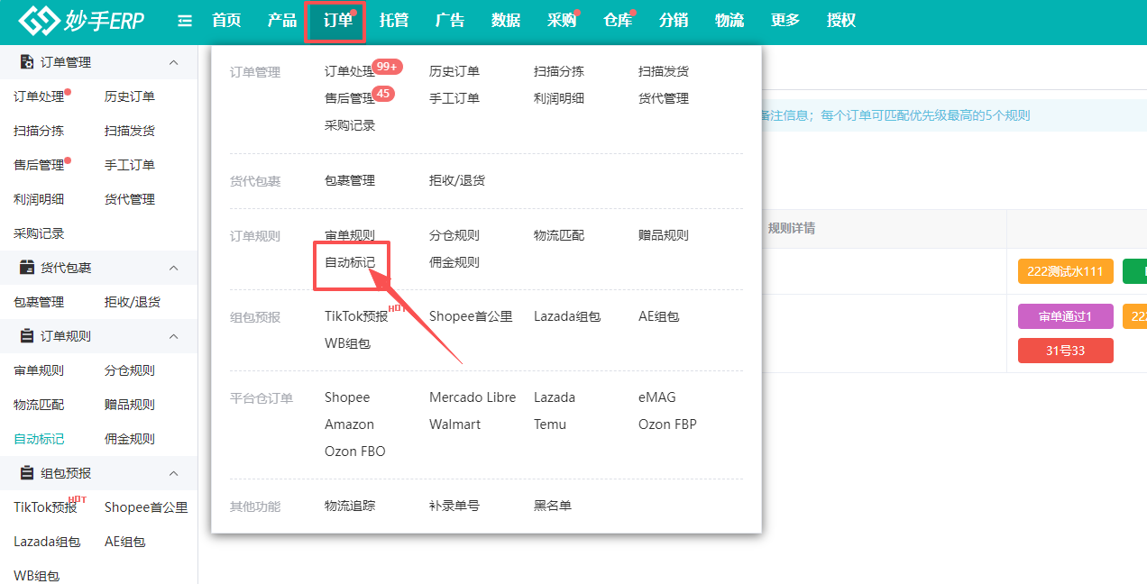Choose AE组包 in the dropdown menu
The height and width of the screenshot is (584, 1147).
tap(658, 316)
